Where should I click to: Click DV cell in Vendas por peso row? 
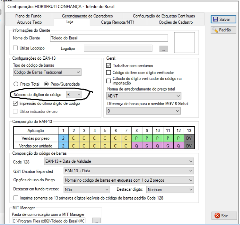click(189, 138)
